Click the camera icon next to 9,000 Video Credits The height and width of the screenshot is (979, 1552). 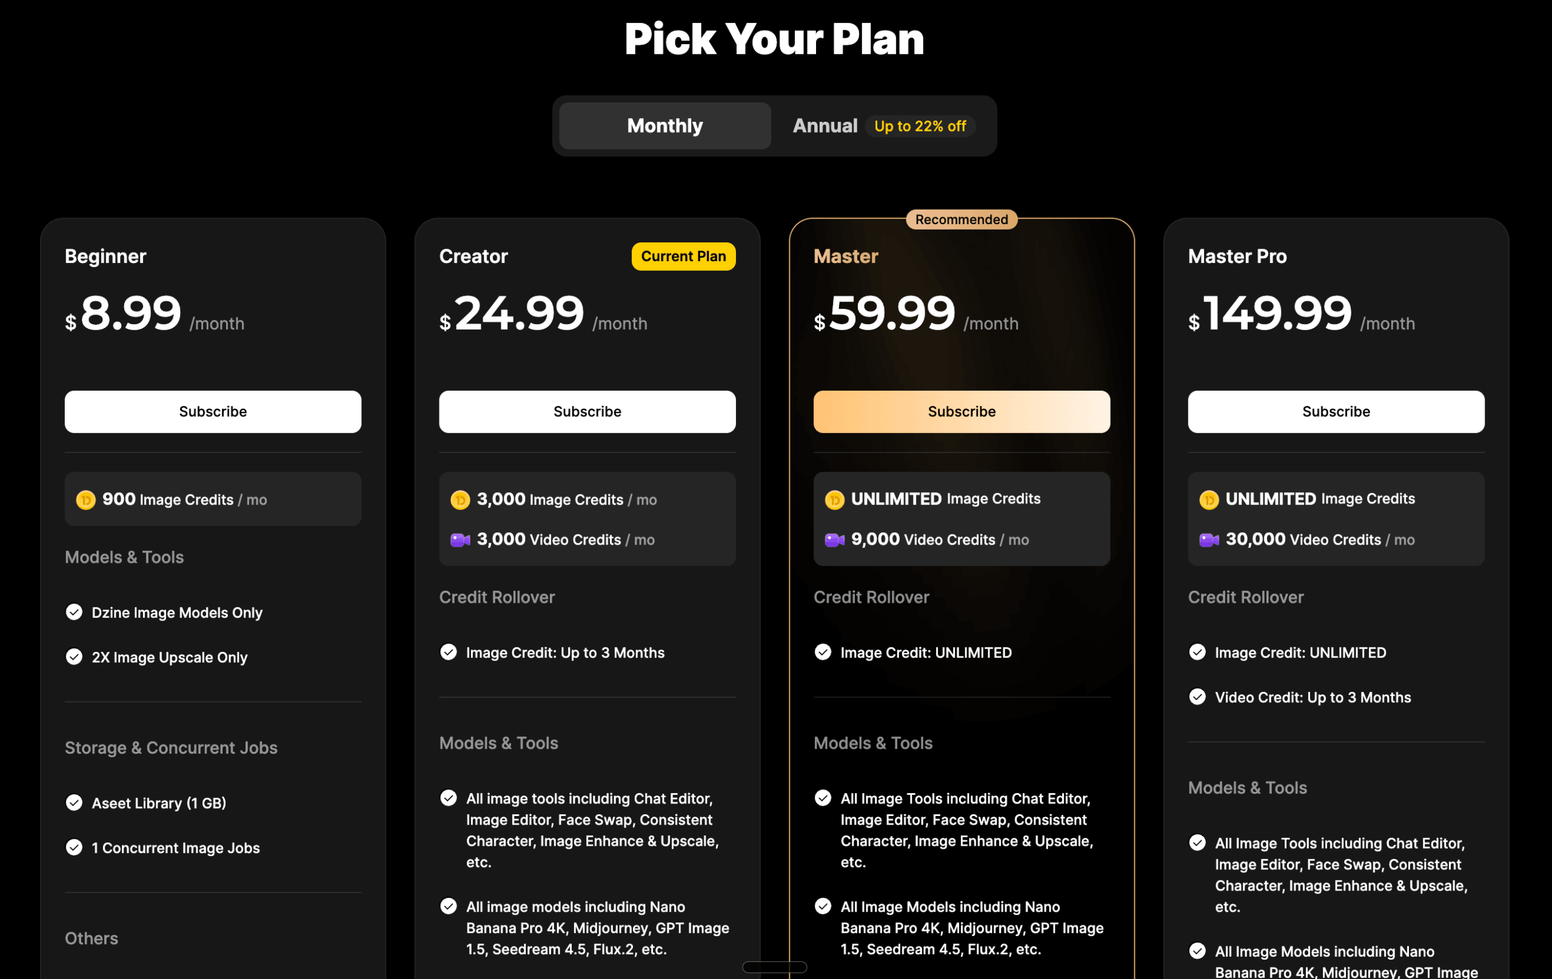835,540
